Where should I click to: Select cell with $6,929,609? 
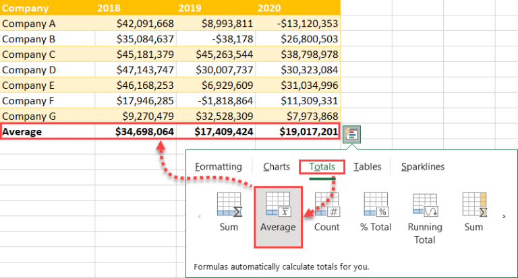click(216, 85)
